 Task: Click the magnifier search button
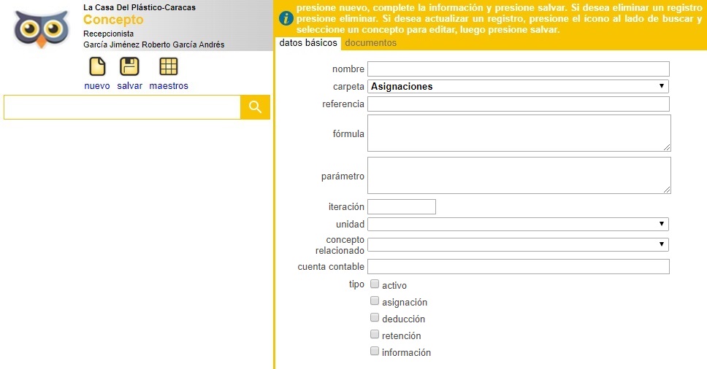pos(255,107)
